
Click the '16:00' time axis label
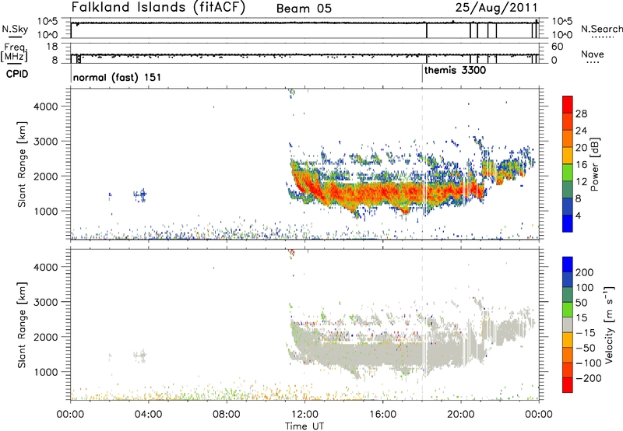pyautogui.click(x=382, y=415)
